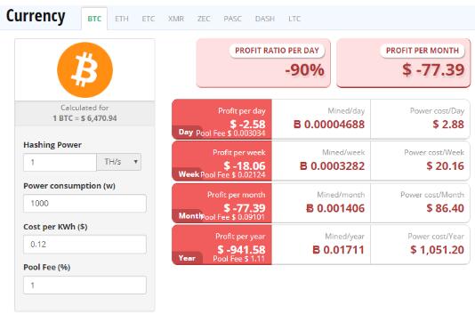The width and height of the screenshot is (475, 330).
Task: Switch to the ETH tab
Action: (122, 19)
